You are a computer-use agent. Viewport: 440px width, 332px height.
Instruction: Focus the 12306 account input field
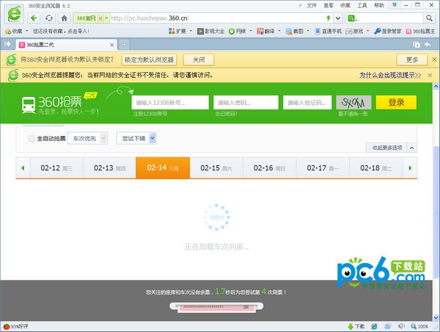coord(170,102)
